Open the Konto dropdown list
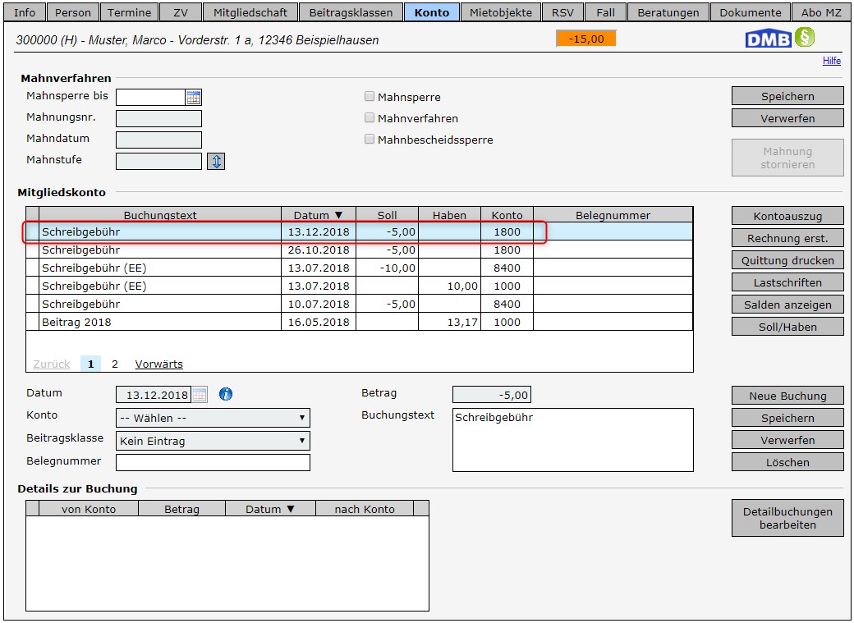Viewport: 854px width, 623px height. 213,418
